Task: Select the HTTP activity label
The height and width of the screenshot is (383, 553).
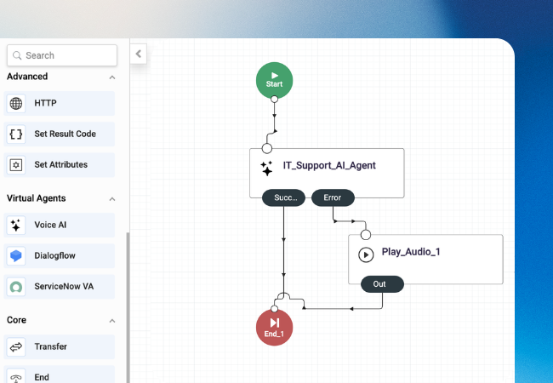Action: click(x=45, y=103)
